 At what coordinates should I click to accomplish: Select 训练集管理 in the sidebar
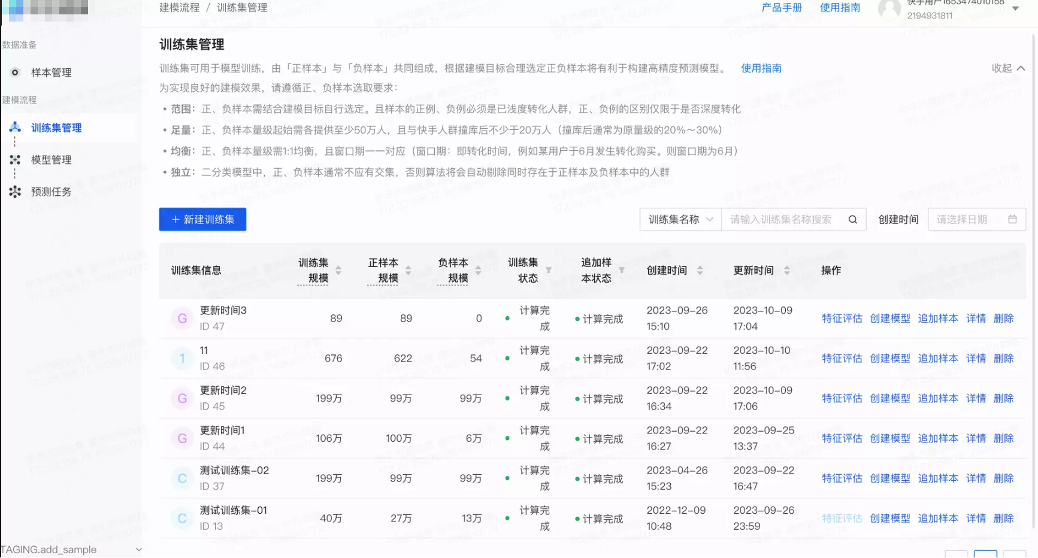(x=56, y=128)
